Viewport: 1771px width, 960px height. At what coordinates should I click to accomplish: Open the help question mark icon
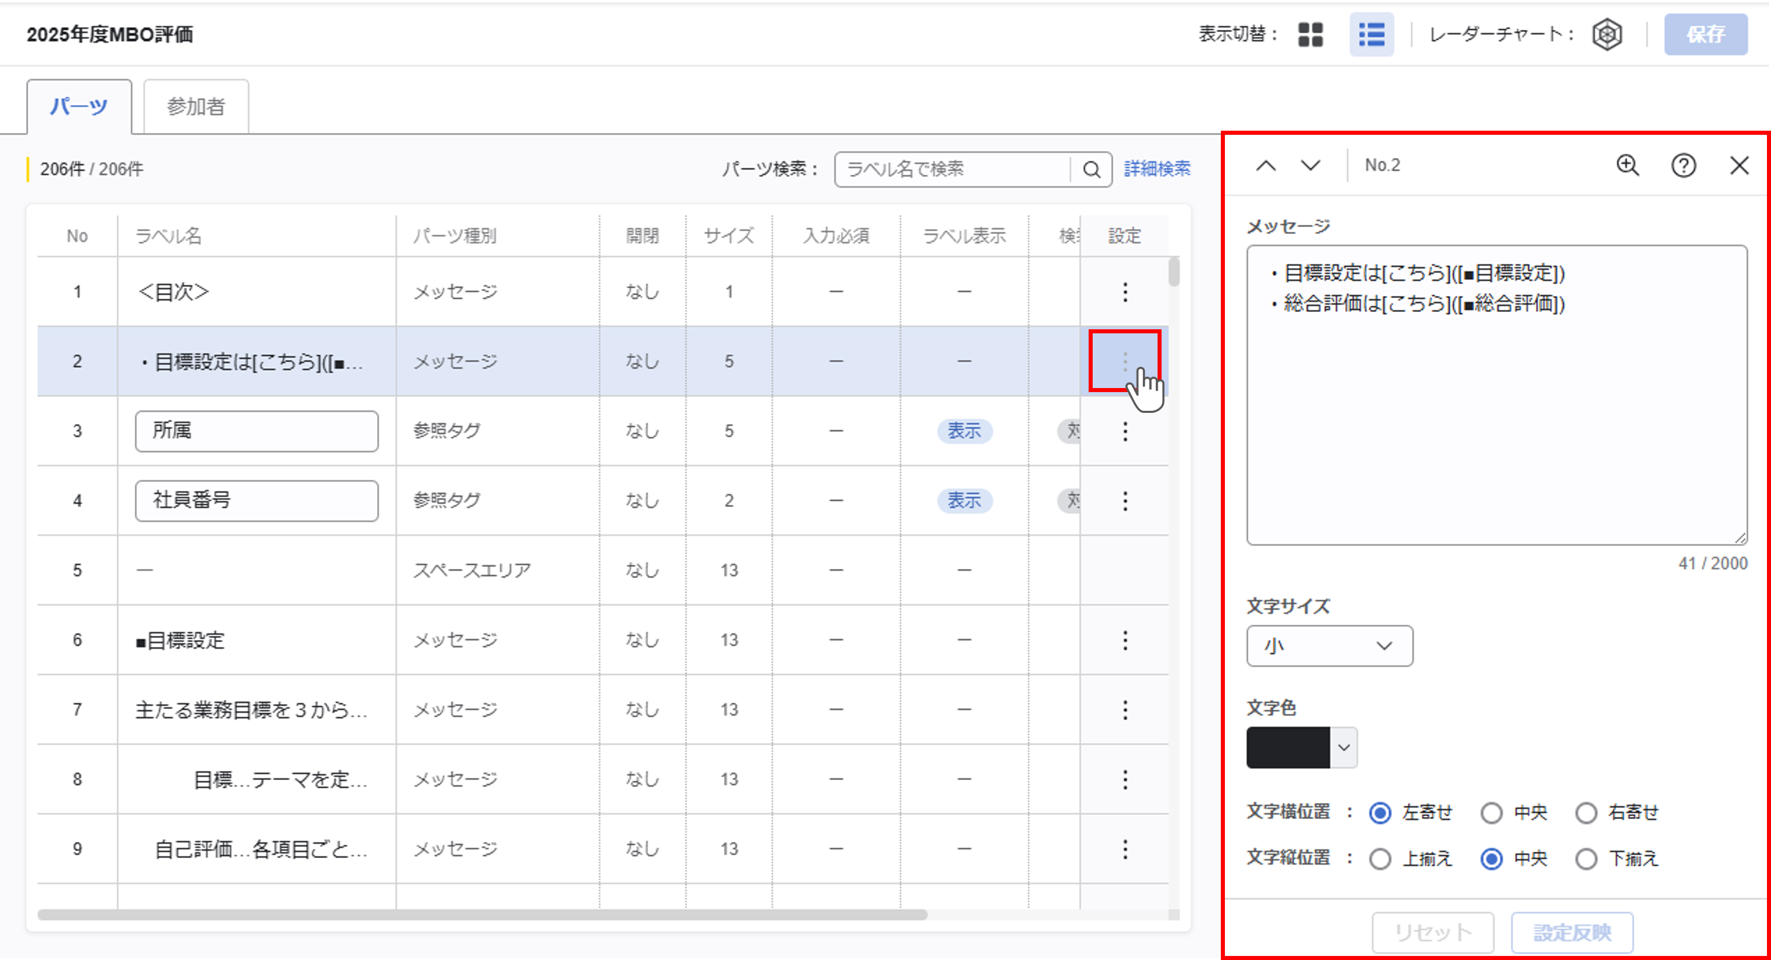click(x=1683, y=166)
